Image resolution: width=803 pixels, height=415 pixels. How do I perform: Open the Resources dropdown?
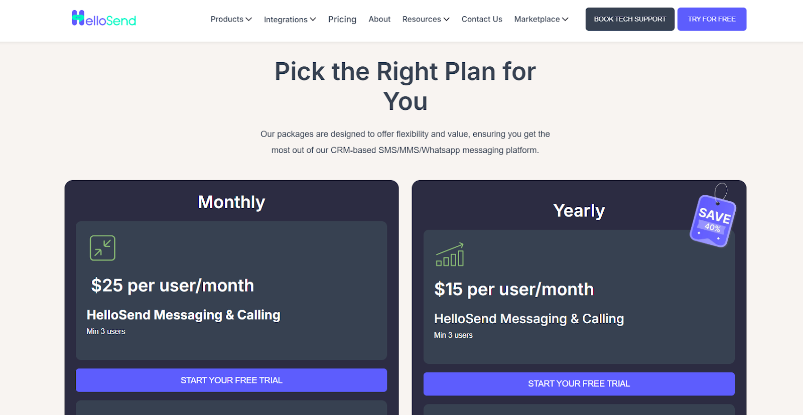pyautogui.click(x=425, y=19)
